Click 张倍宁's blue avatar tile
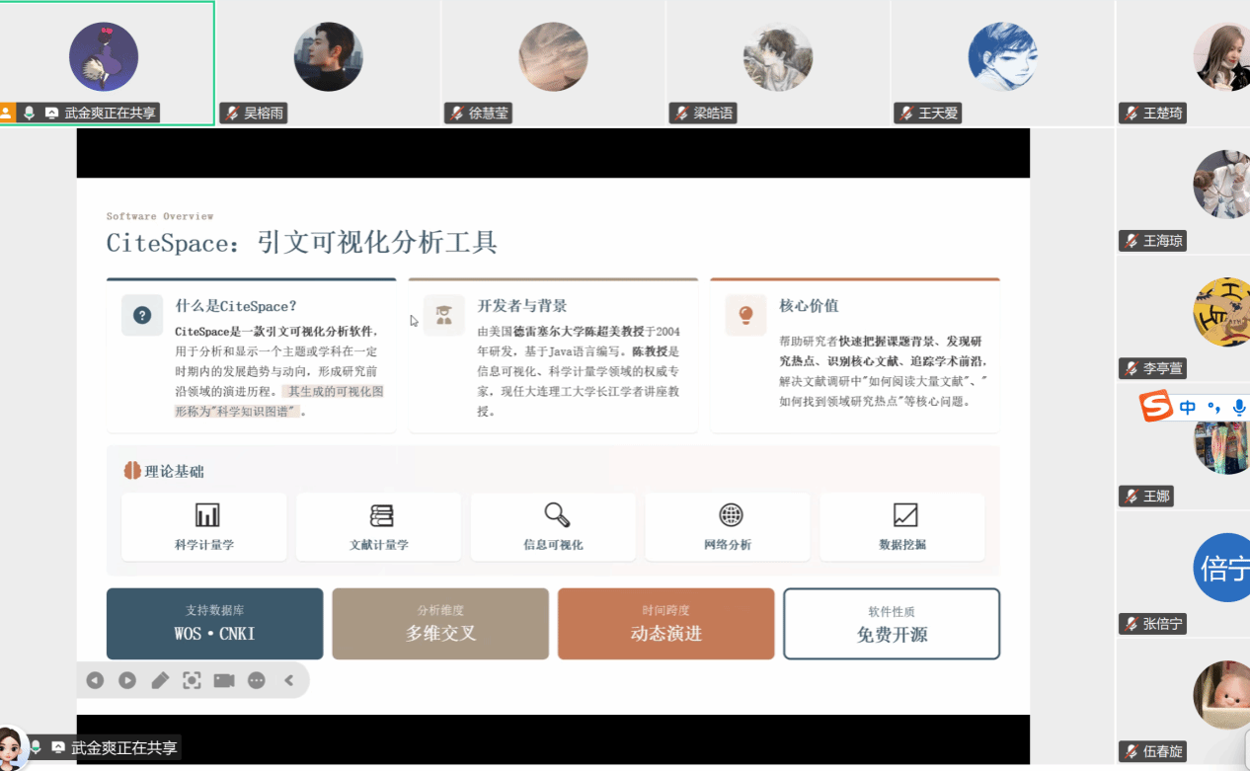Screen dimensions: 1250x771 [x=1221, y=568]
